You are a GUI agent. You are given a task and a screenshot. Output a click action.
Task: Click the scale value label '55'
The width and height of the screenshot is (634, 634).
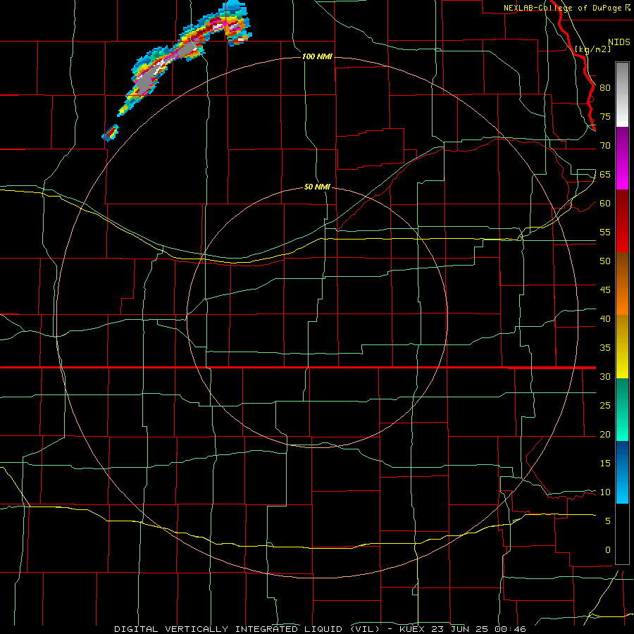pos(605,232)
